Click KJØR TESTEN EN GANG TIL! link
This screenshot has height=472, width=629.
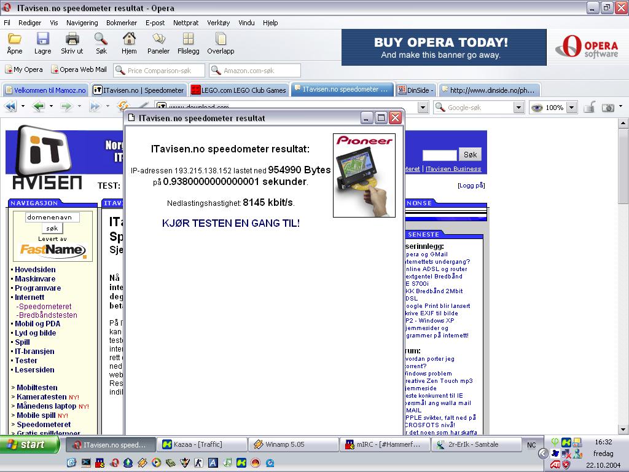[231, 224]
